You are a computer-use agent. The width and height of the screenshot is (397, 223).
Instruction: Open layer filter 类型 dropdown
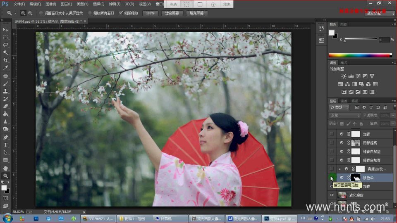[x=339, y=107]
